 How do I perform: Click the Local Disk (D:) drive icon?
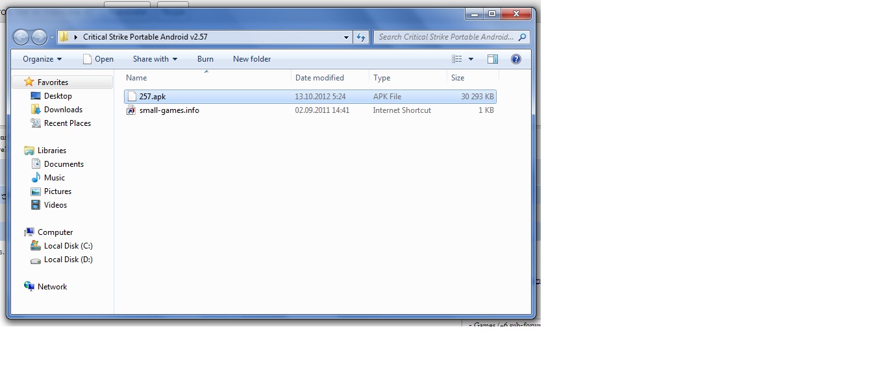click(x=36, y=260)
